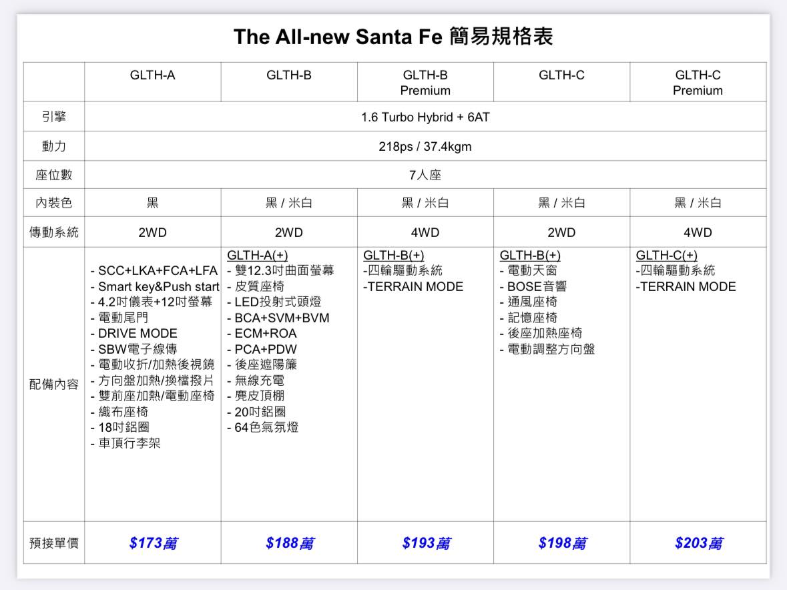Click the underlined "GLTH-A(+)" heading
Viewport: 787px width, 590px height.
(x=258, y=256)
